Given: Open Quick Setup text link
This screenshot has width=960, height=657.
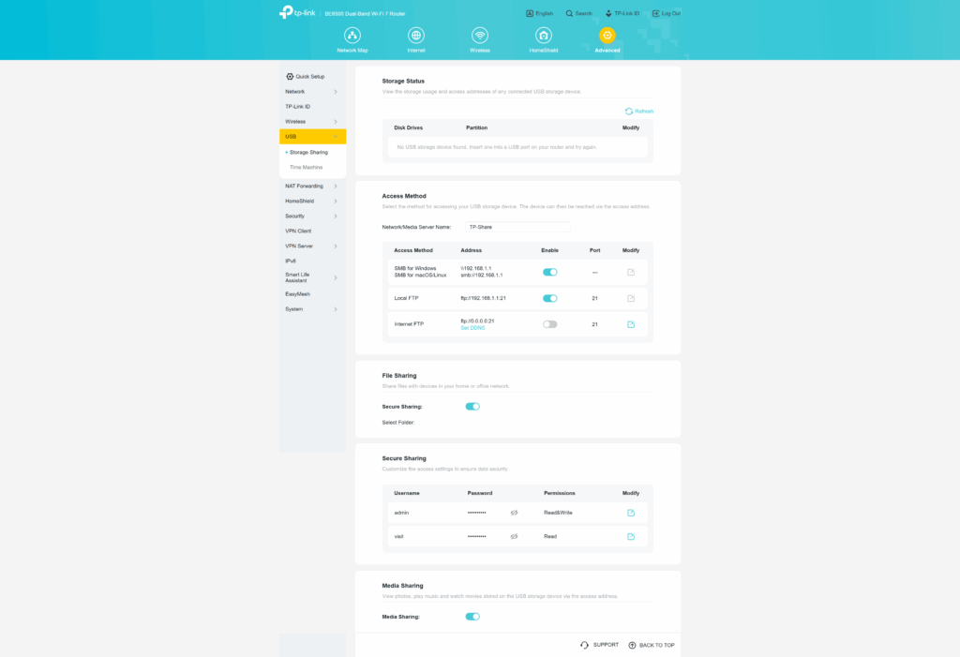Looking at the screenshot, I should (x=309, y=77).
